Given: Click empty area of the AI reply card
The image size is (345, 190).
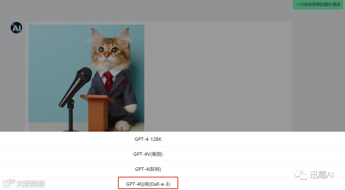Looking at the screenshot, I should tap(218, 77).
